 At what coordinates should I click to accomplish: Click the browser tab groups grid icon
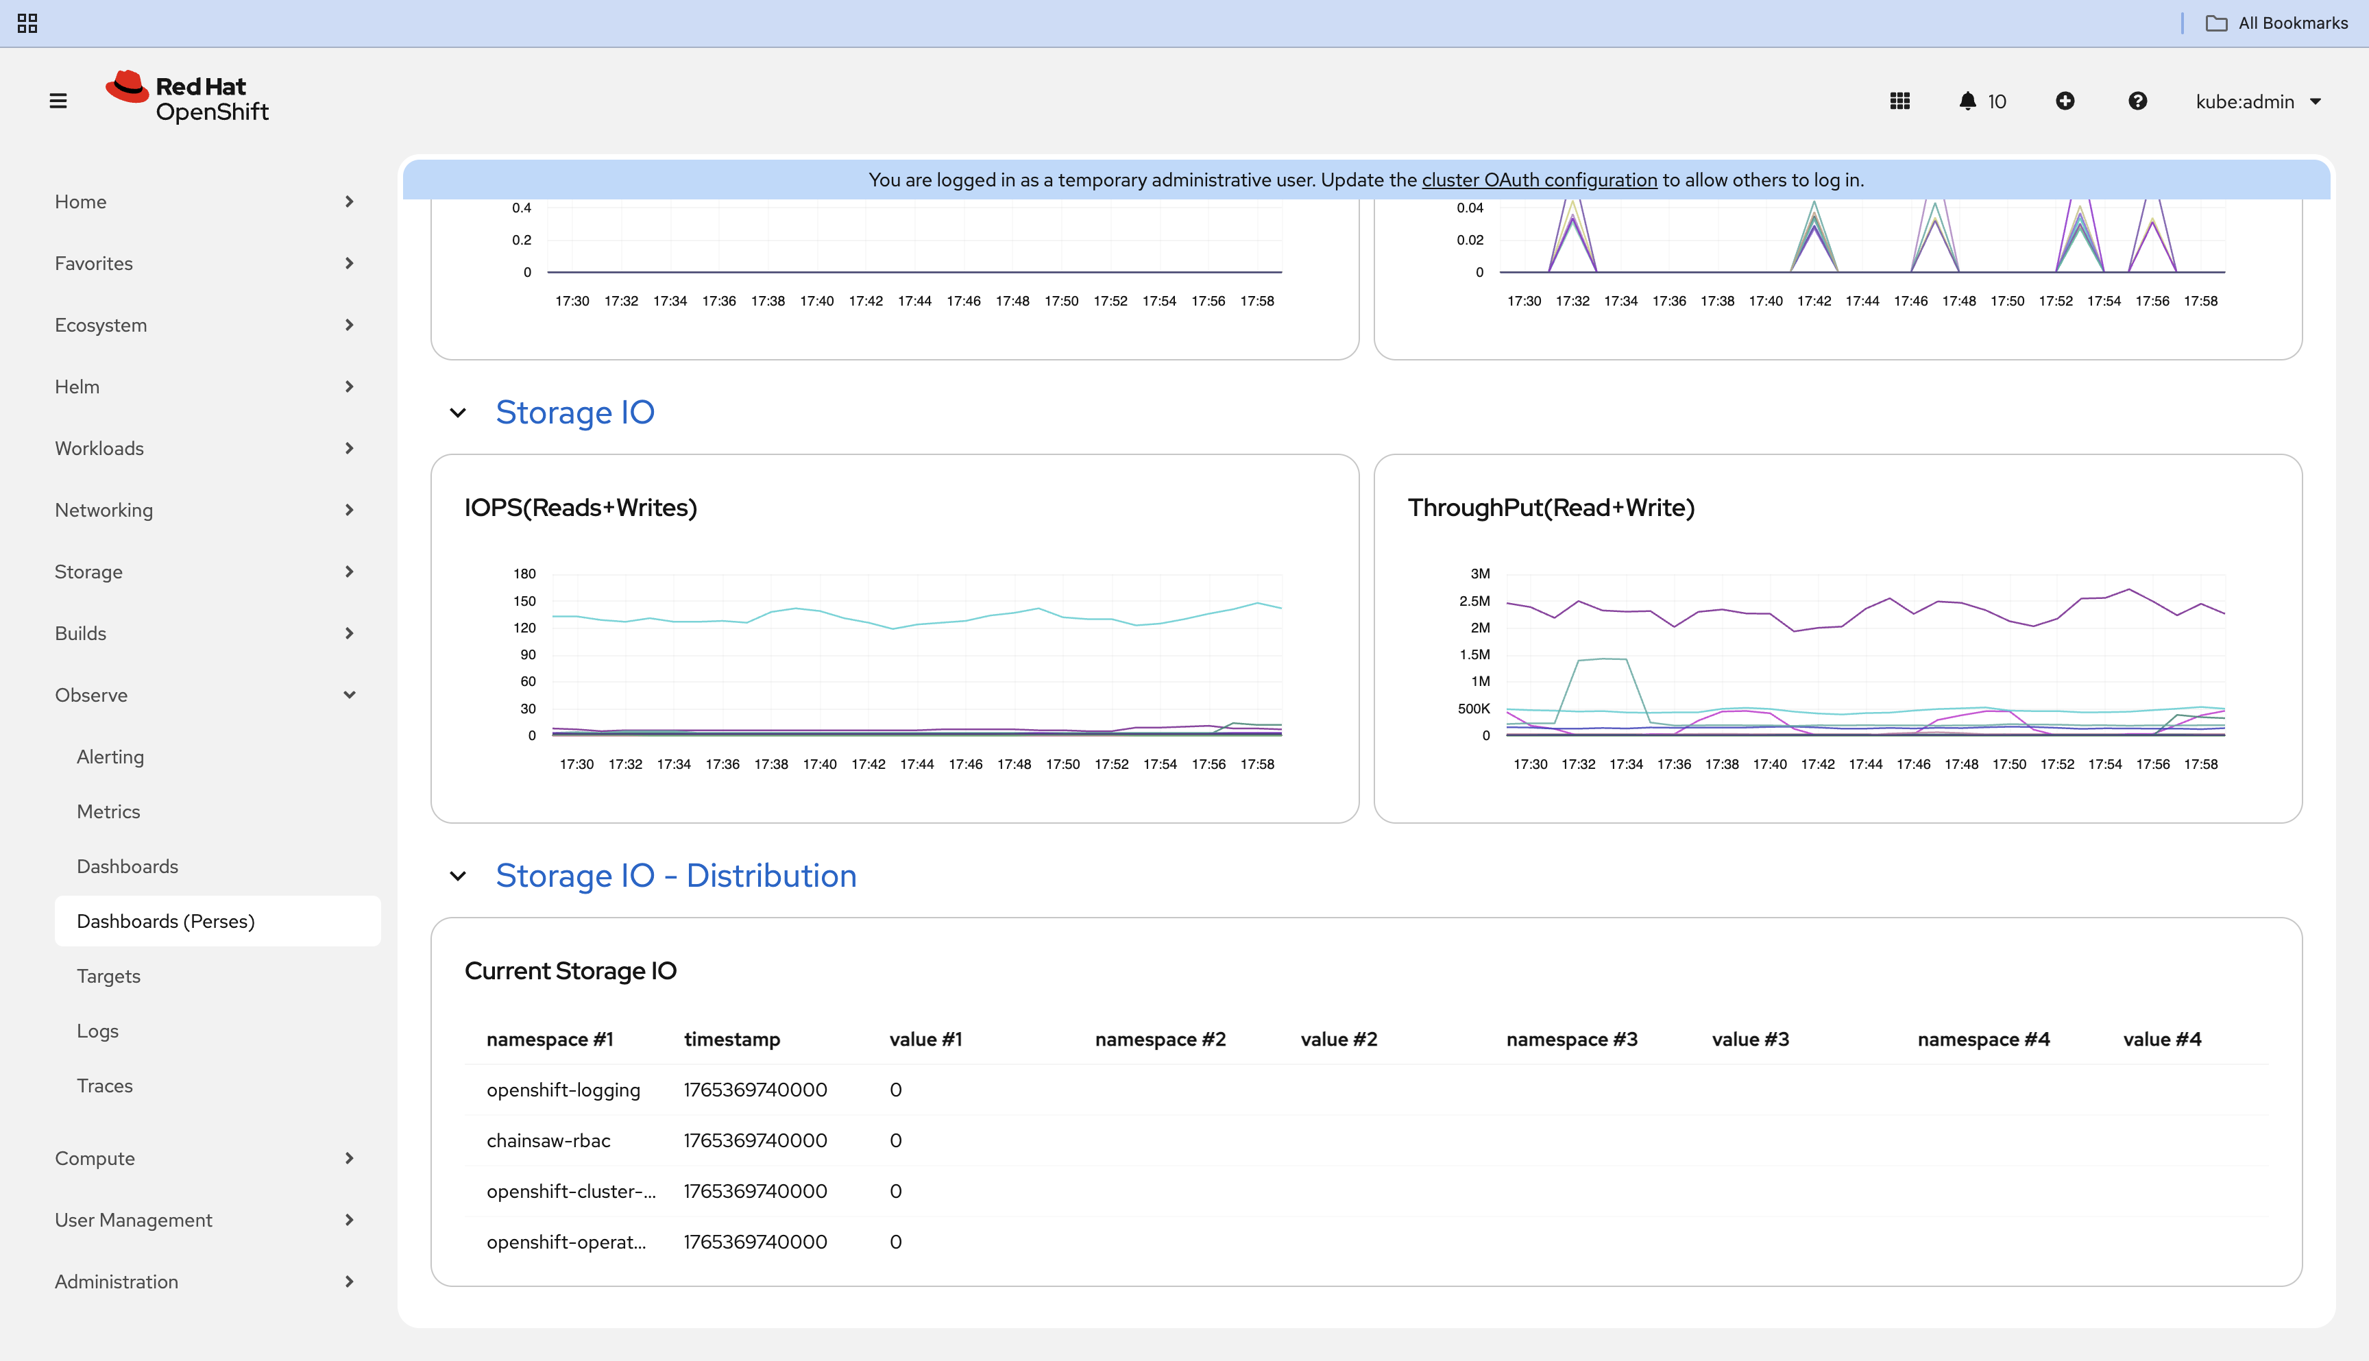point(27,23)
